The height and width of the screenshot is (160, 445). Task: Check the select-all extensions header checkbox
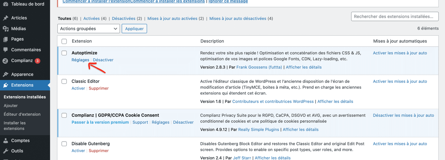click(64, 41)
